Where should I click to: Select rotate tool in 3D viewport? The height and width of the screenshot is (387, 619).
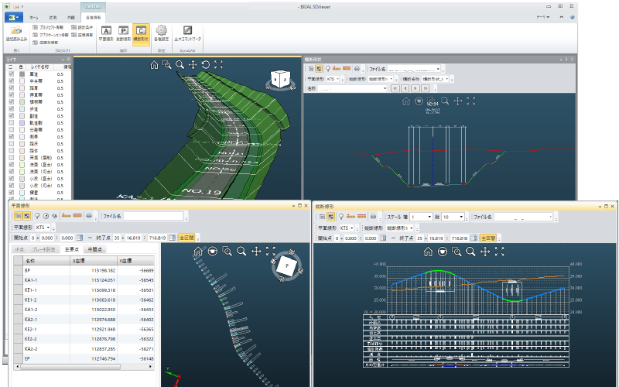point(205,65)
